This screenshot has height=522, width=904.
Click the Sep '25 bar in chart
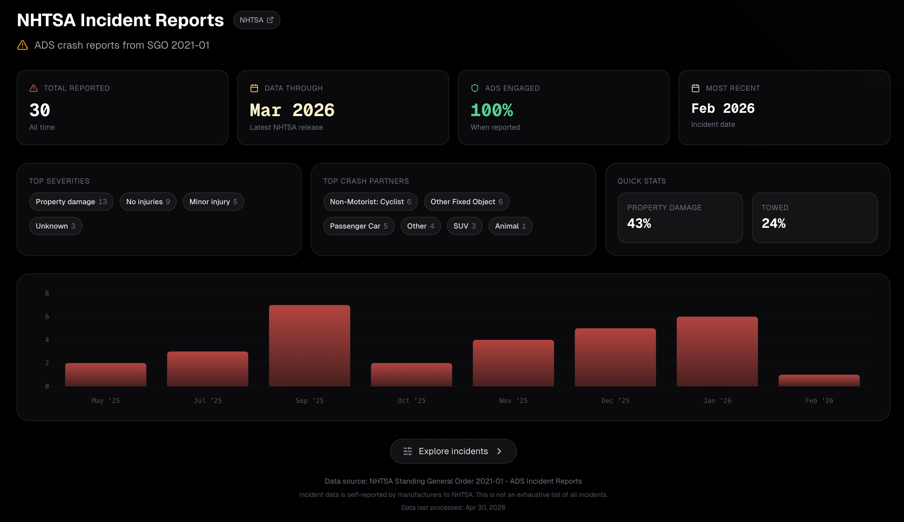(310, 346)
